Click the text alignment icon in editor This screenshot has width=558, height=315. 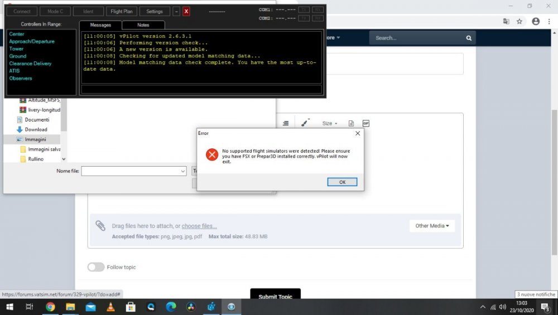(285, 123)
